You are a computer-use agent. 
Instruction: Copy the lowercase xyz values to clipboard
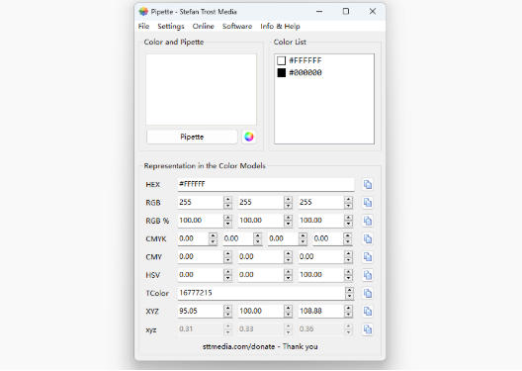[x=368, y=329]
